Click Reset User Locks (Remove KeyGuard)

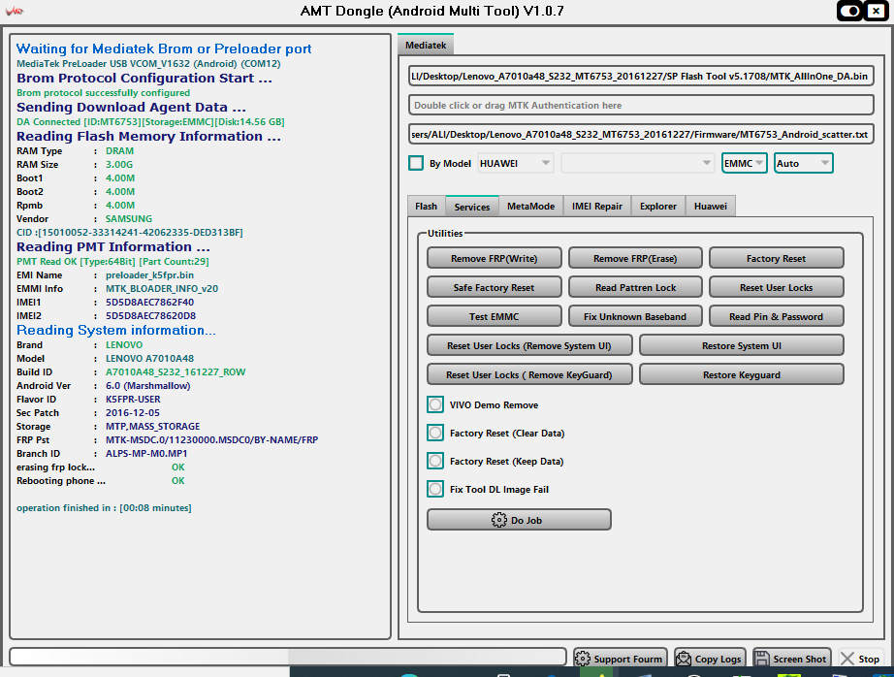[x=529, y=374]
